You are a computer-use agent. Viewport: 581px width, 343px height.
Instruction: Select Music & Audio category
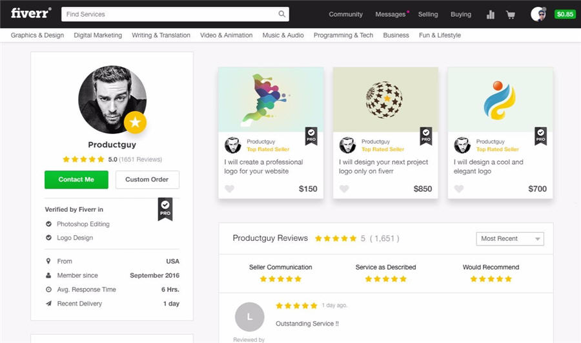283,36
